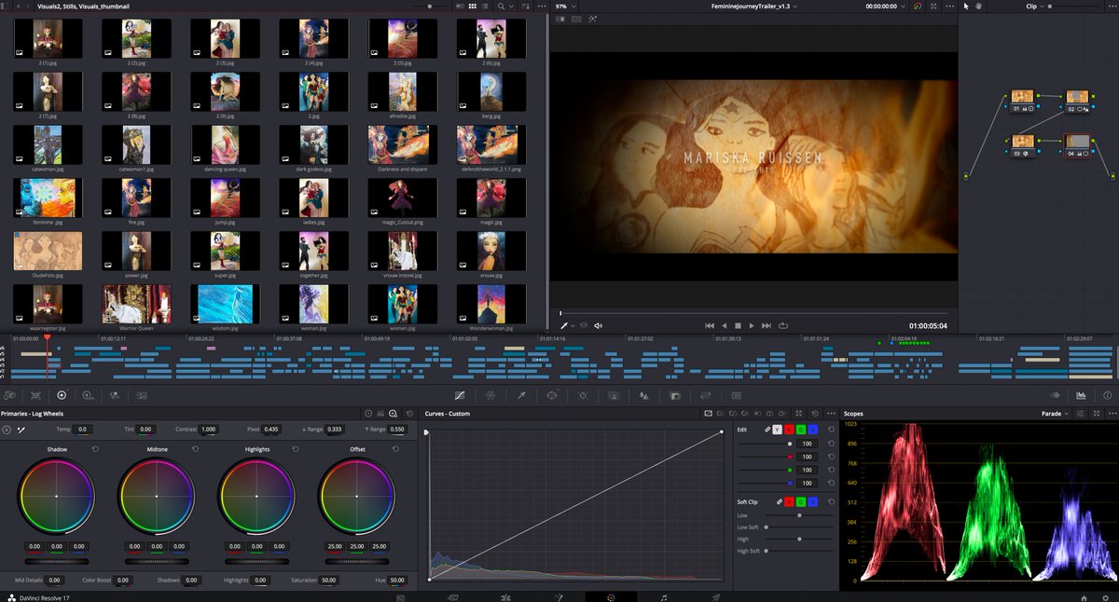Mute the viewer audio speaker
Viewport: 1119px width, 602px height.
pyautogui.click(x=598, y=325)
